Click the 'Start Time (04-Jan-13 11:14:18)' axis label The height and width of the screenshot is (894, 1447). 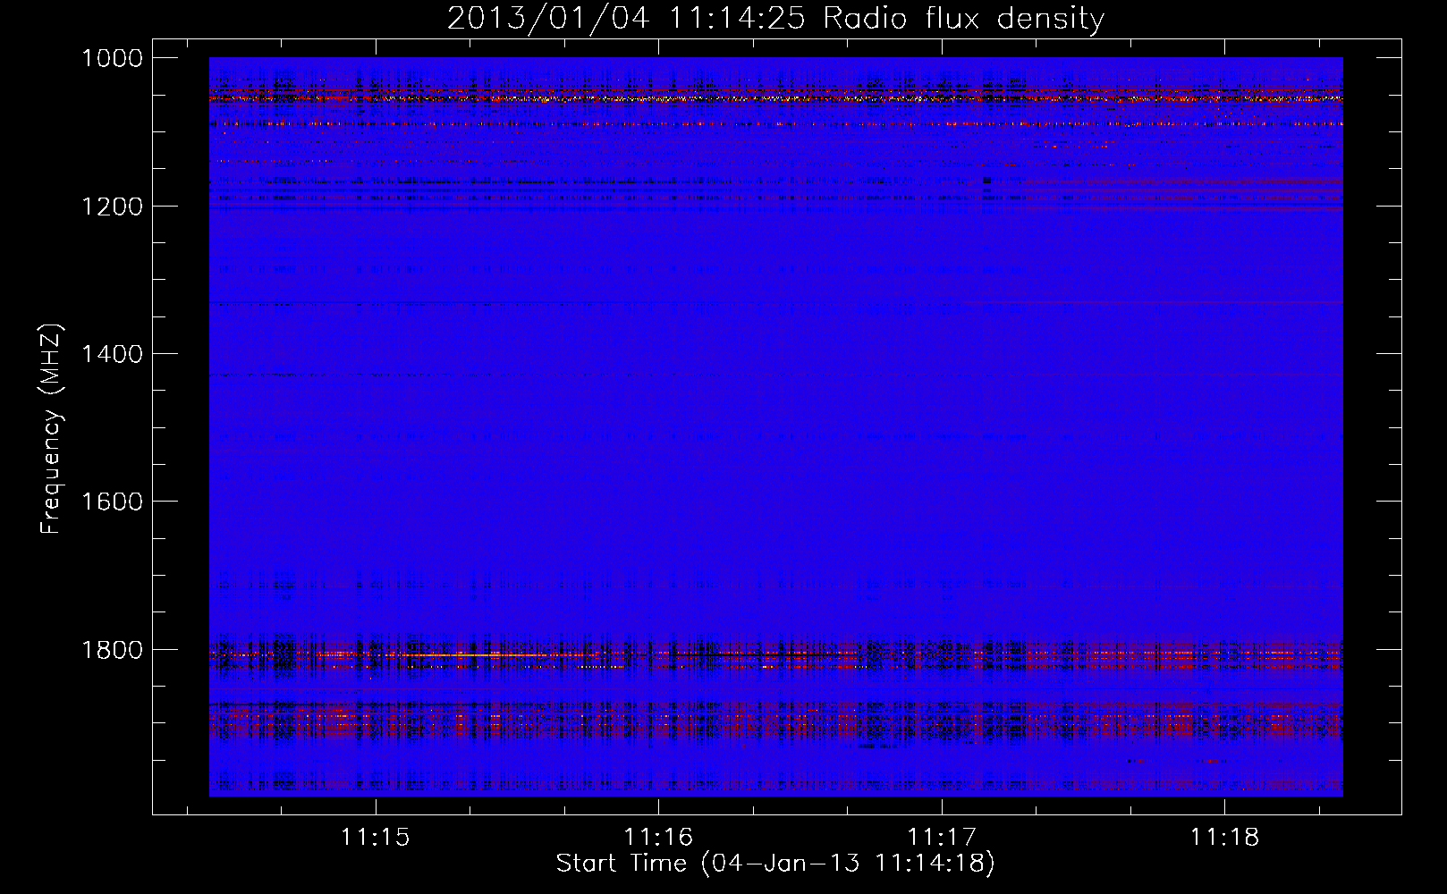775,864
